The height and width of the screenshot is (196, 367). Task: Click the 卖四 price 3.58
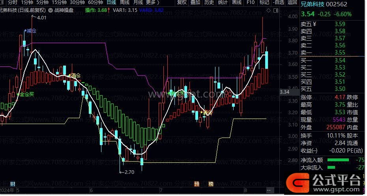(x=340, y=31)
